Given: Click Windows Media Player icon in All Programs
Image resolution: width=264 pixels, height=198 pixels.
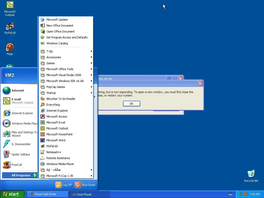Looking at the screenshot, I should coord(43,164).
